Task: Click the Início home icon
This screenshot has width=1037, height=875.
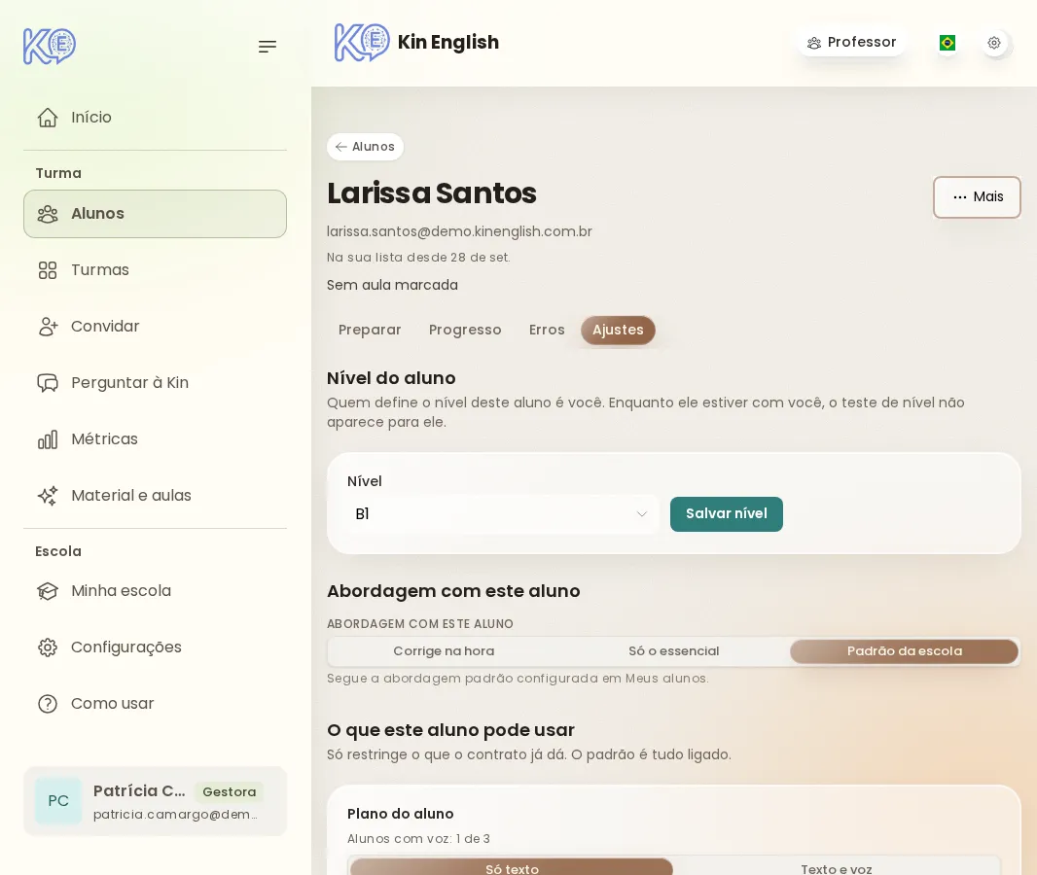Action: tap(48, 117)
